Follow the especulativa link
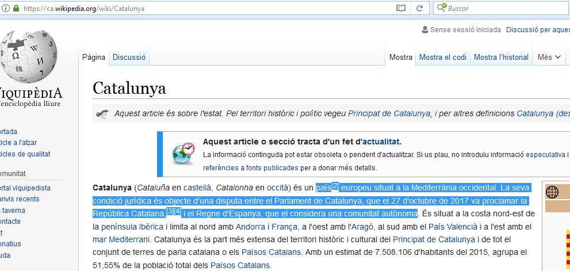Screen dimensions: 570x271 (545, 155)
